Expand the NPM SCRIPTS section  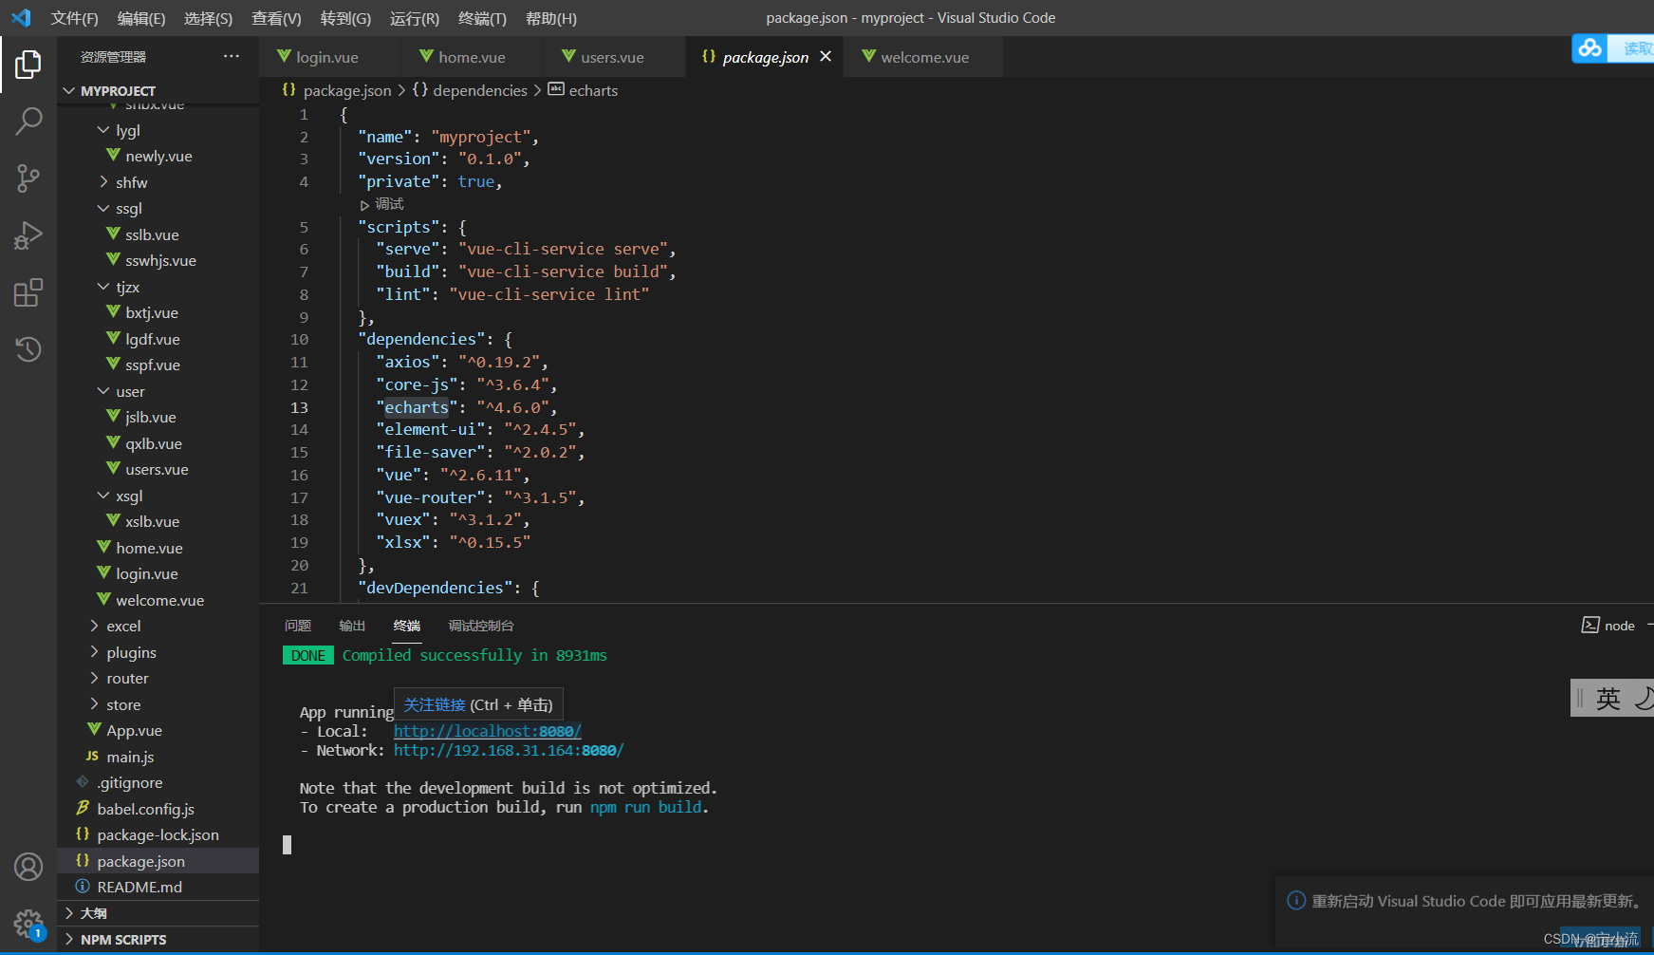pyautogui.click(x=123, y=940)
